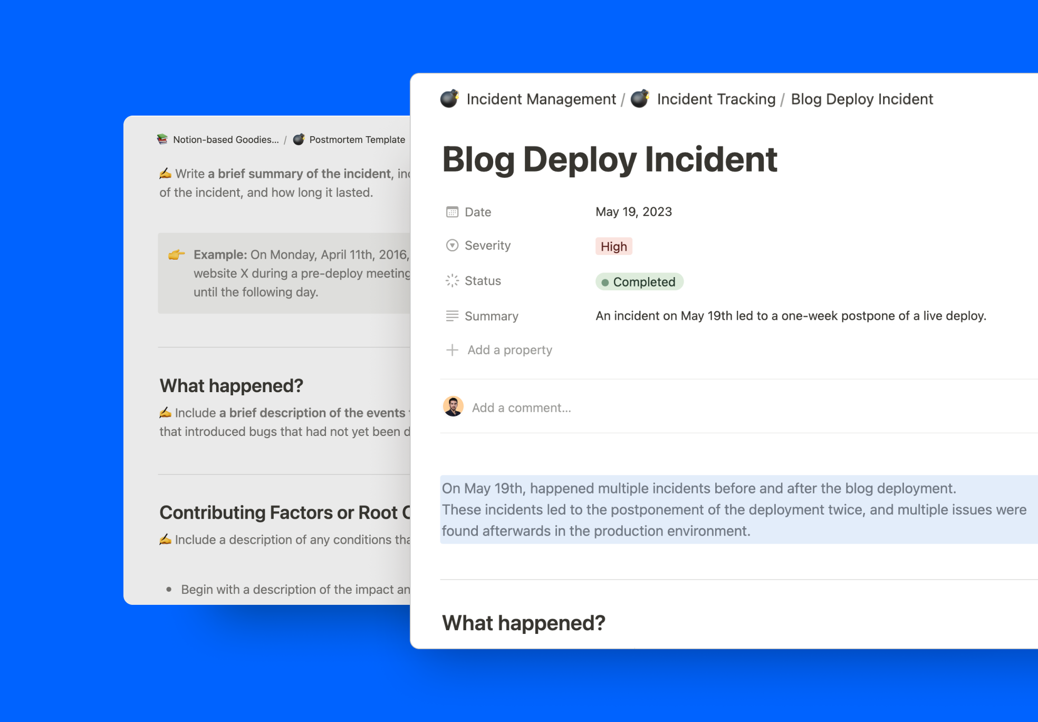Click the Add a comment field
This screenshot has height=722, width=1038.
(x=521, y=407)
